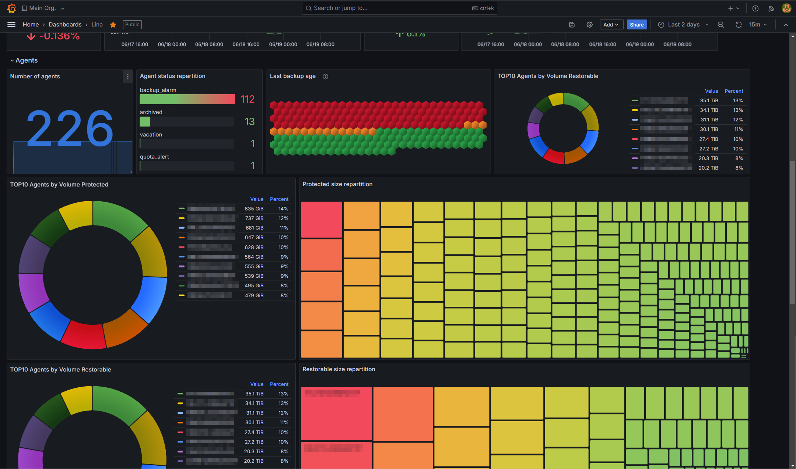Open dashboard settings gear
The height and width of the screenshot is (469, 796).
(x=590, y=25)
